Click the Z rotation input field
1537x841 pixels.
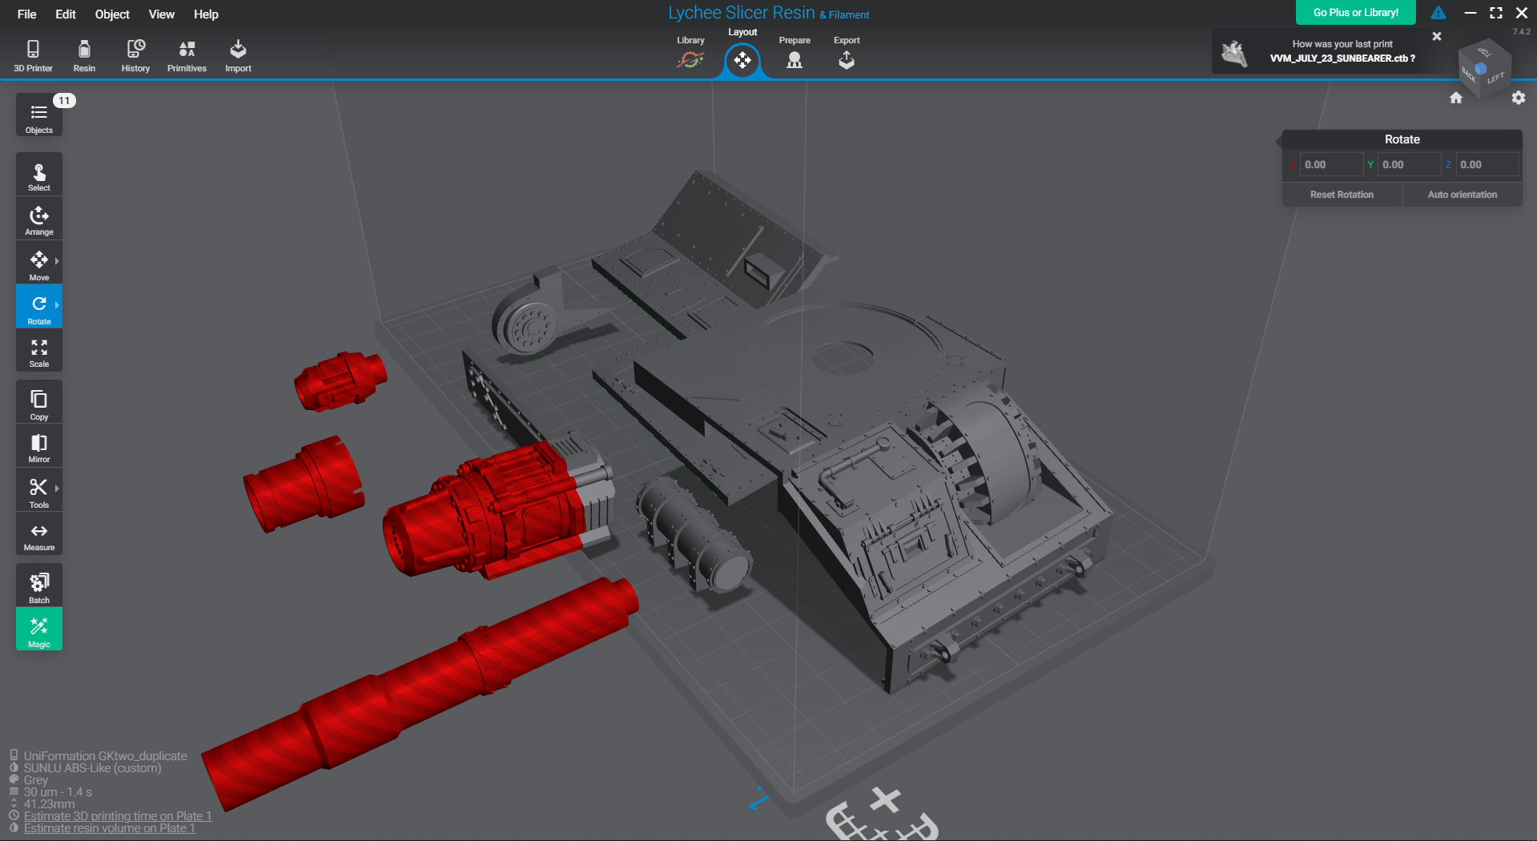click(1487, 164)
